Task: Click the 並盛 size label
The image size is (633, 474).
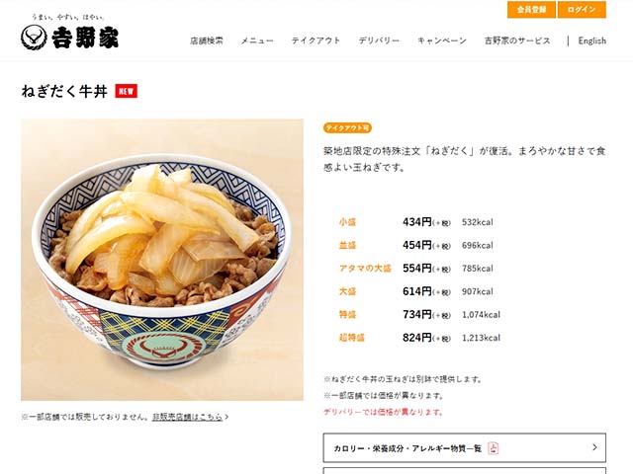Action: click(x=347, y=245)
